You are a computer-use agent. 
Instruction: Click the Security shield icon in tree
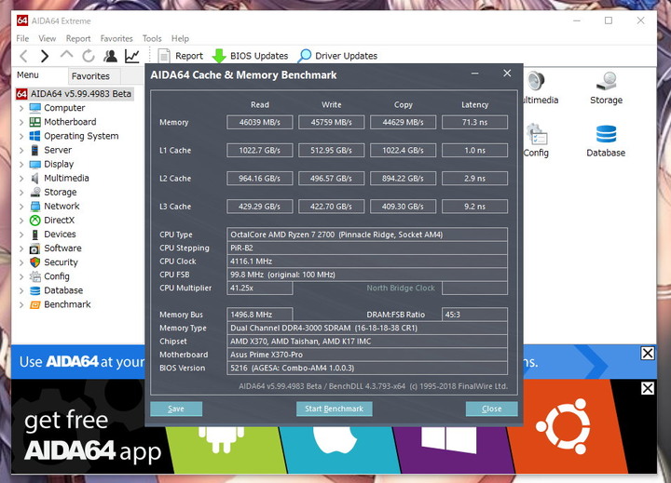[x=35, y=262]
